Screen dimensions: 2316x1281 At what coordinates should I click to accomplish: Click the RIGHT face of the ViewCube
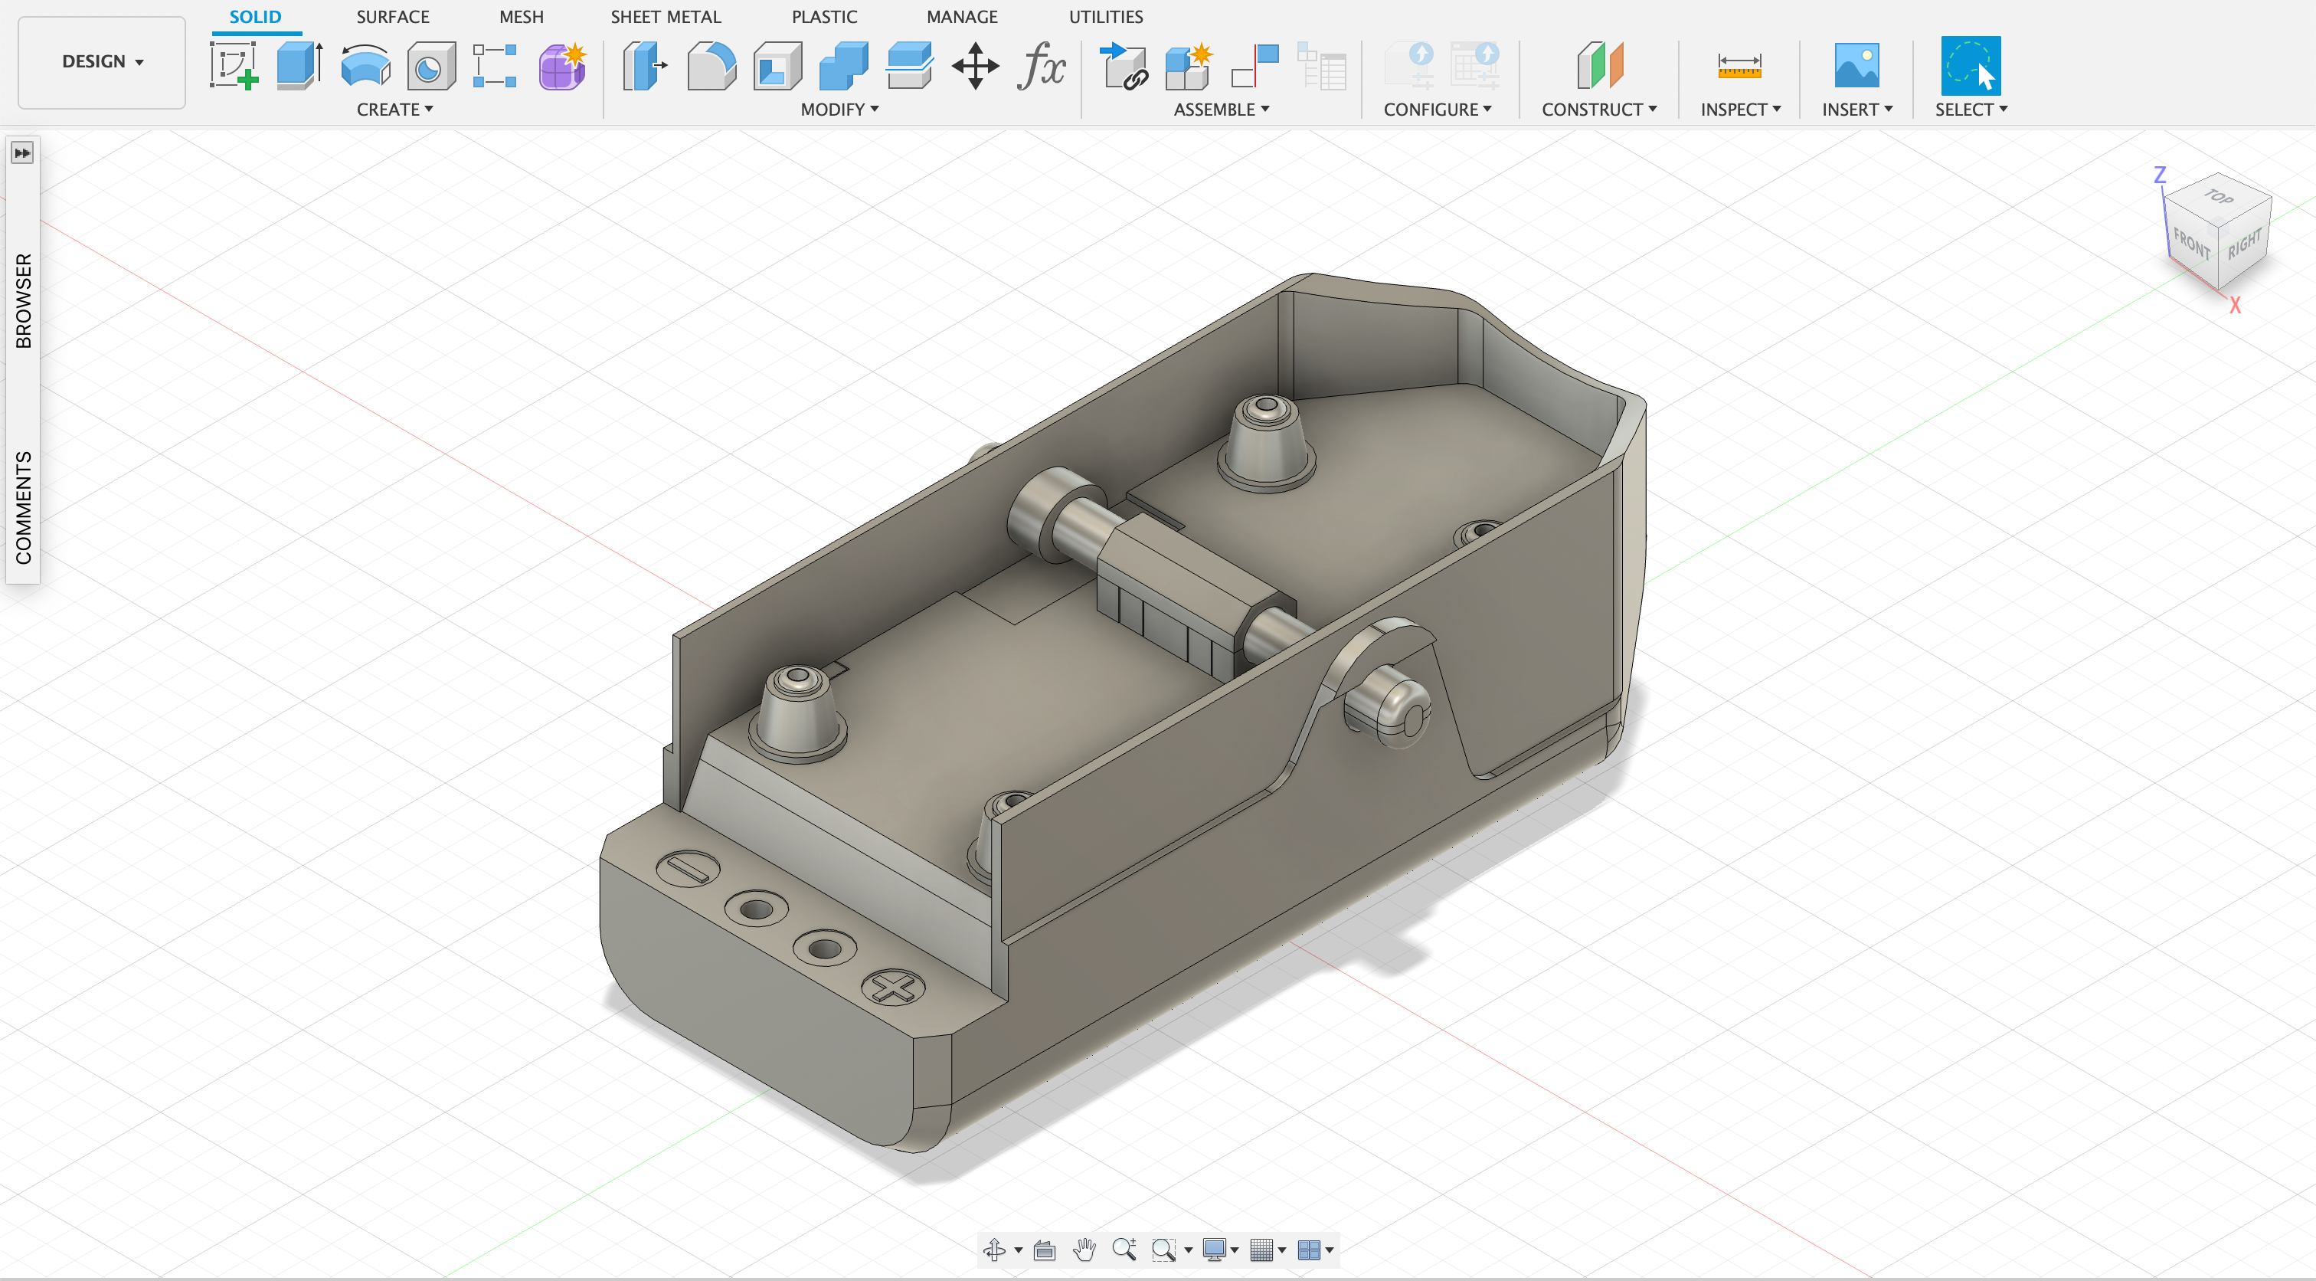(2245, 244)
